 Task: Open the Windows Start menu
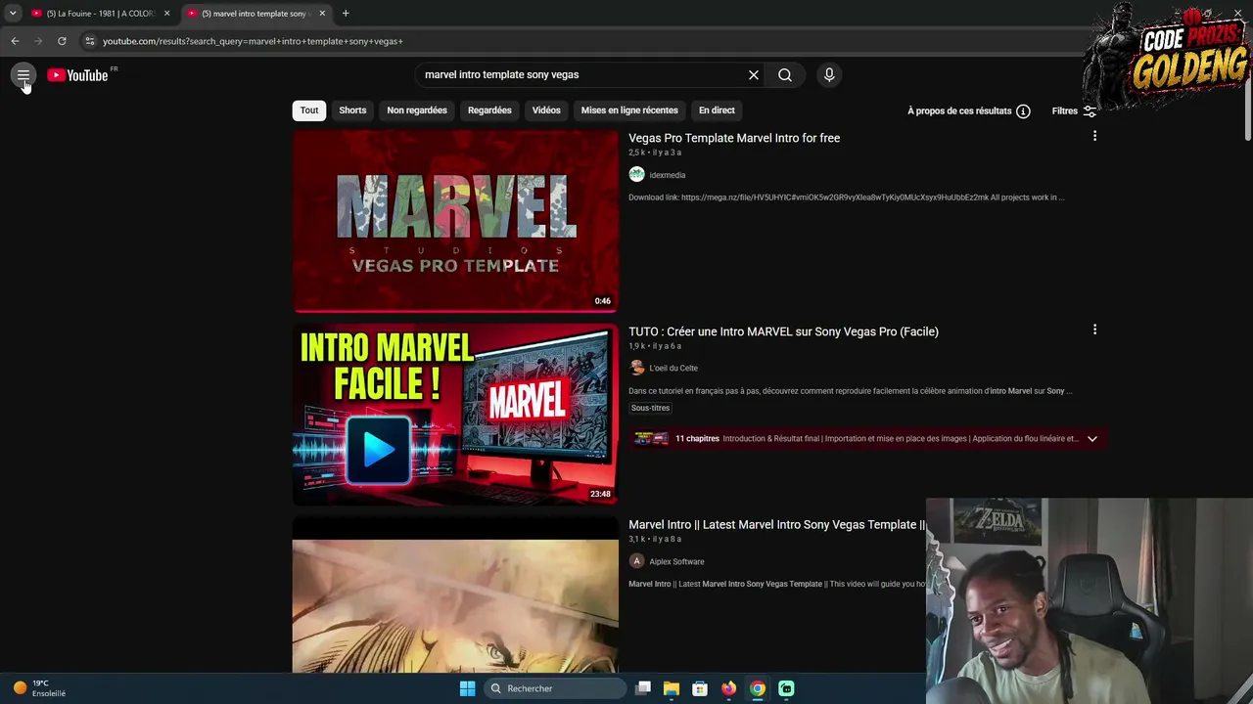(467, 688)
